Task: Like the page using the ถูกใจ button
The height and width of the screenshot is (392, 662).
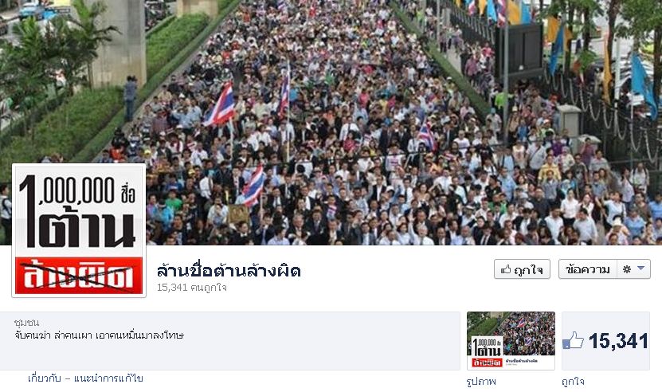Action: 522,269
